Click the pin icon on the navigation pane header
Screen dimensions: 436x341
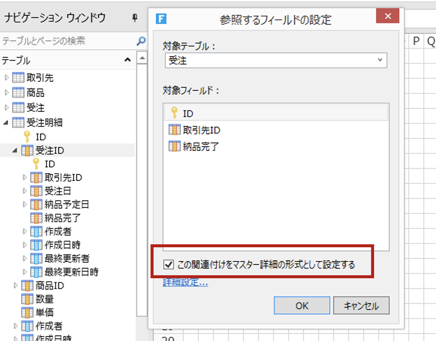(135, 17)
